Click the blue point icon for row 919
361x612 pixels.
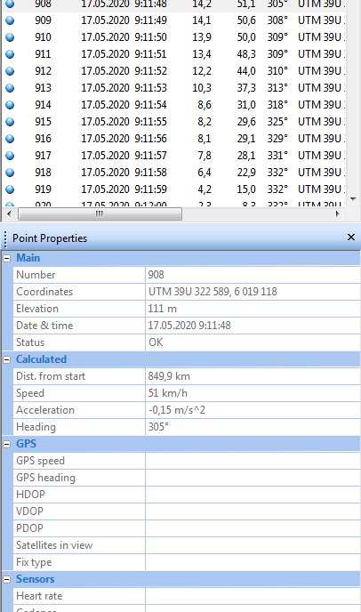click(10, 189)
